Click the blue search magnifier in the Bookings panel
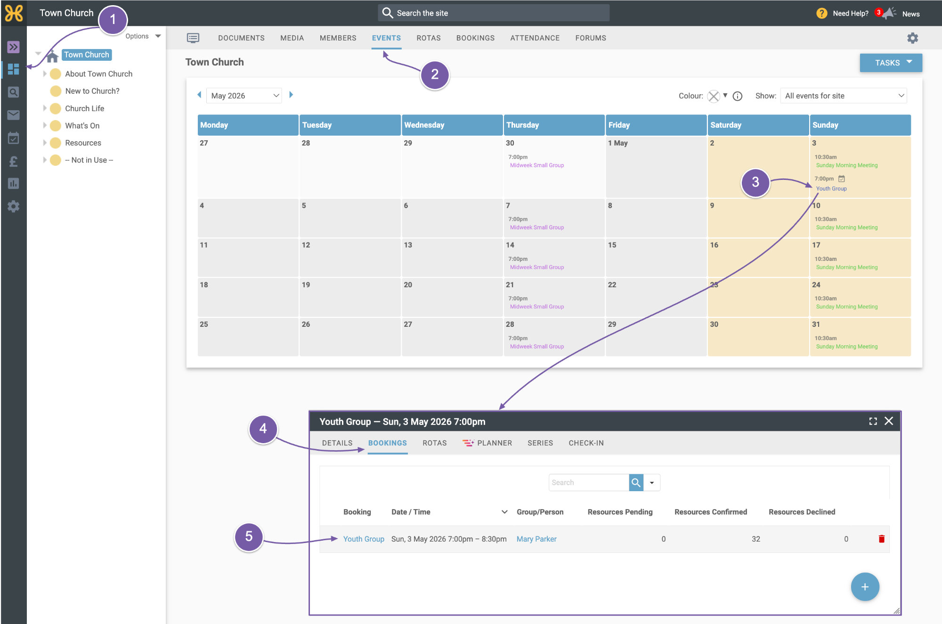Screen dimensions: 942x624 point(636,482)
